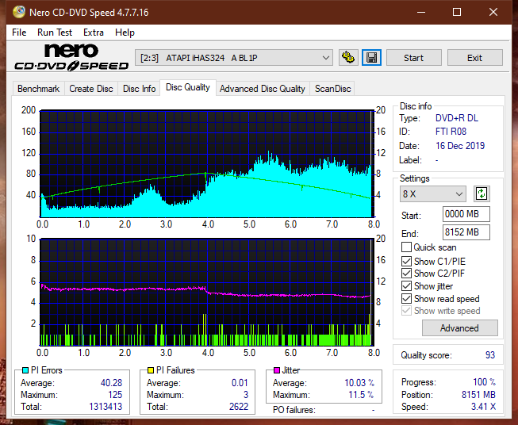Open the ATAPI iHAS324 drive dropdown
This screenshot has width=518, height=425.
tap(233, 58)
